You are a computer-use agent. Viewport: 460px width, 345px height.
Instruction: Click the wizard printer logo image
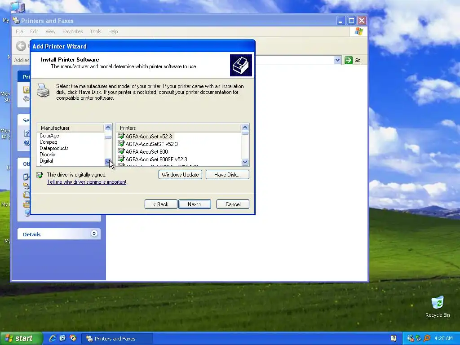(x=241, y=65)
